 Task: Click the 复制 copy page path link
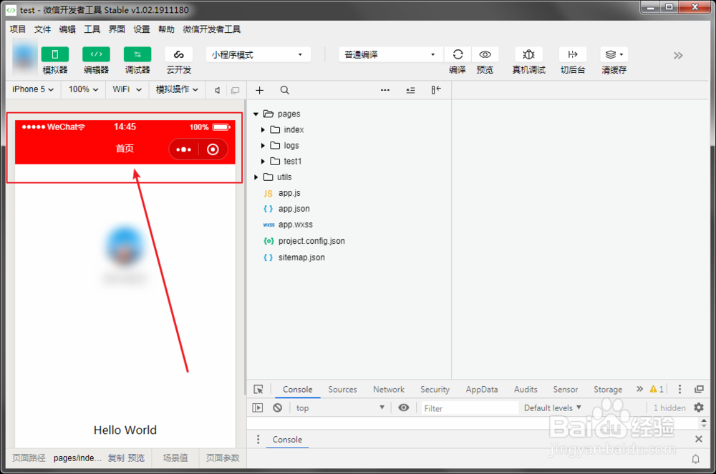(115, 458)
